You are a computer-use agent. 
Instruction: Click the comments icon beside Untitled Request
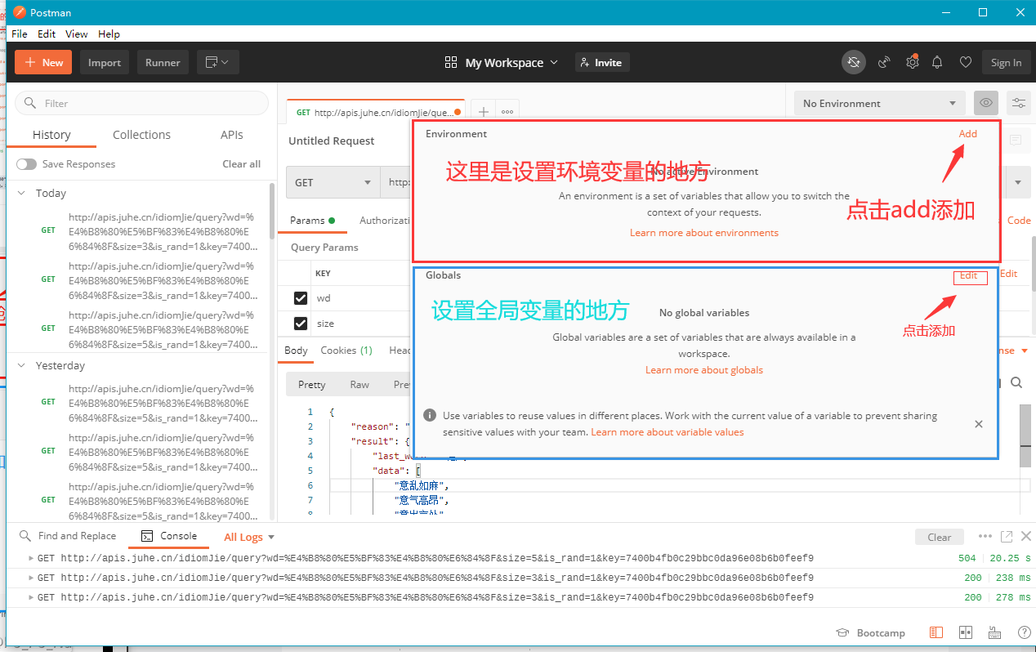1016,141
